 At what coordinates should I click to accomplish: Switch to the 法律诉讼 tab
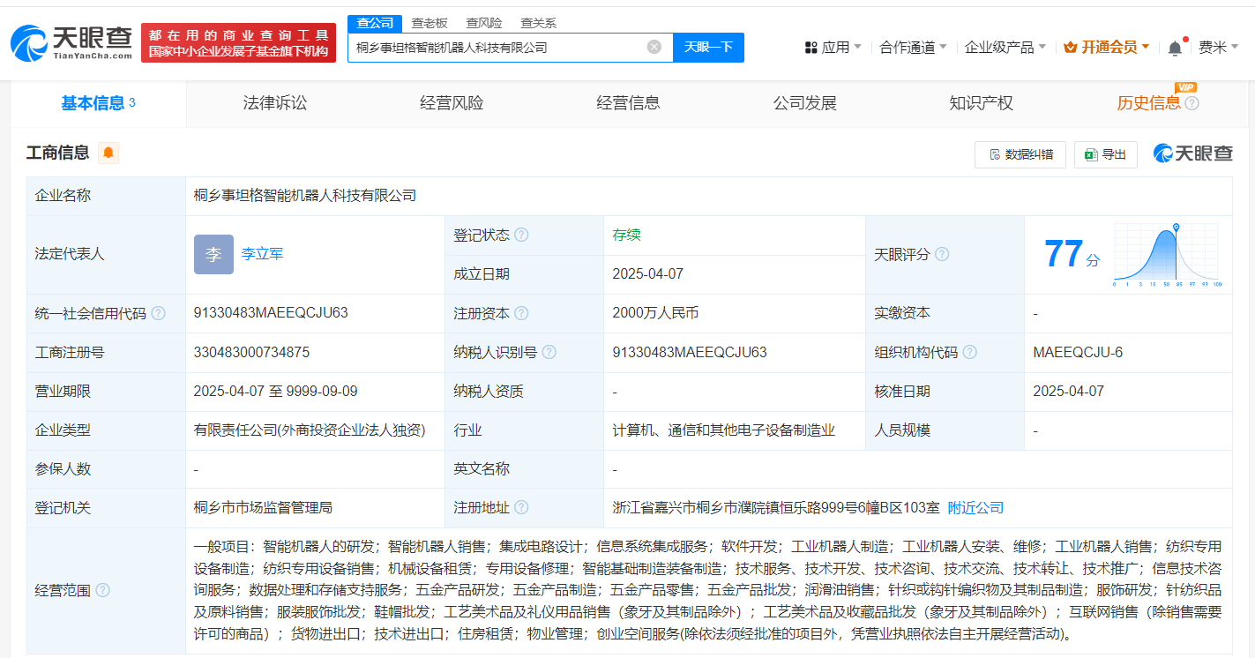[275, 103]
